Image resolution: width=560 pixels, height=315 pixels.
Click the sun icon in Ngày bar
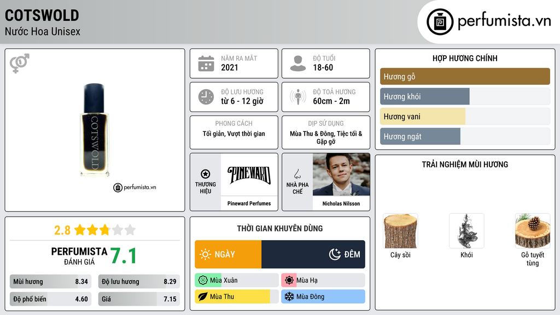click(206, 254)
